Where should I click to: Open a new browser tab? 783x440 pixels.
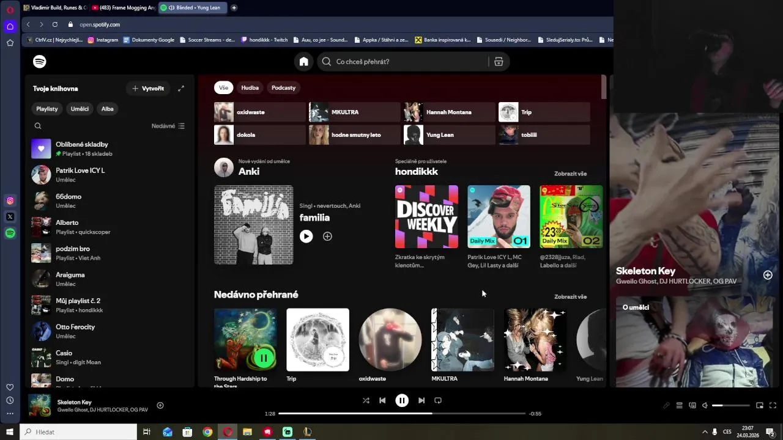coord(234,8)
